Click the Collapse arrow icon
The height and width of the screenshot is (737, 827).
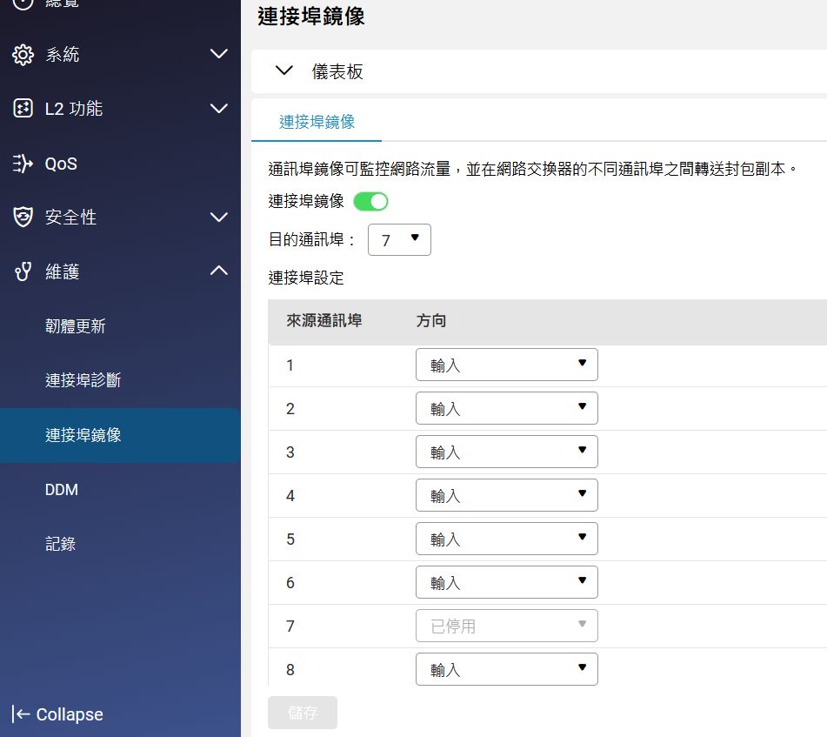pos(21,714)
